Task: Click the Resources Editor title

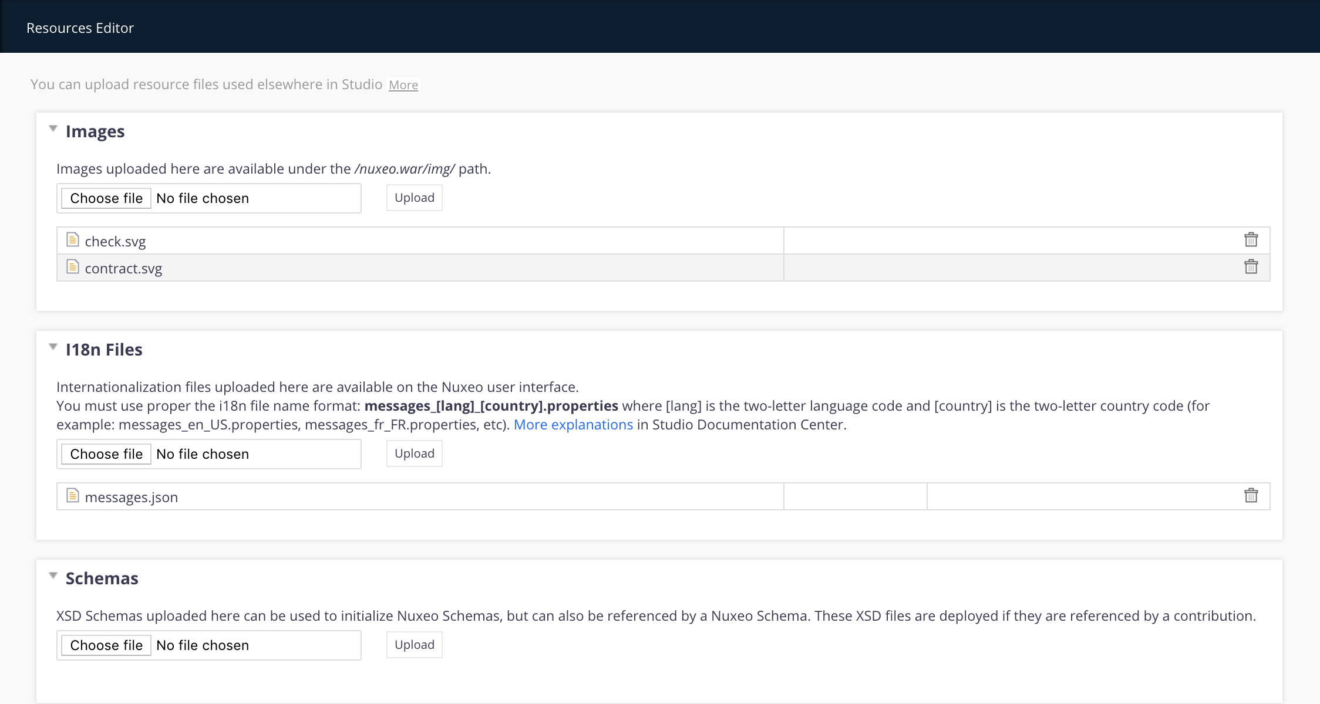Action: pos(80,28)
